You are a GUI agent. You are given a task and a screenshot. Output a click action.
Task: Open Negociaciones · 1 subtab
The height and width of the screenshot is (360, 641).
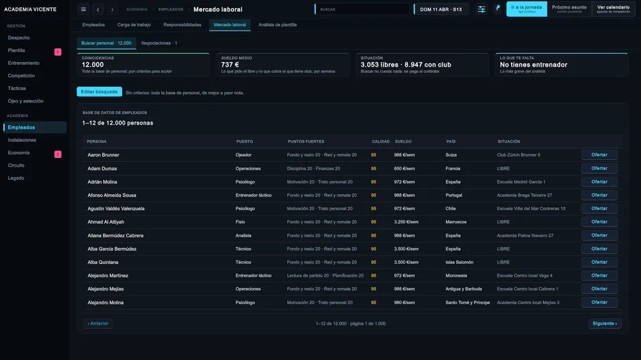click(159, 43)
